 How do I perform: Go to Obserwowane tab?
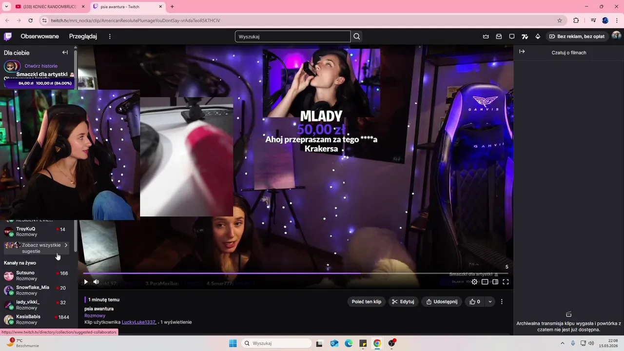(39, 37)
